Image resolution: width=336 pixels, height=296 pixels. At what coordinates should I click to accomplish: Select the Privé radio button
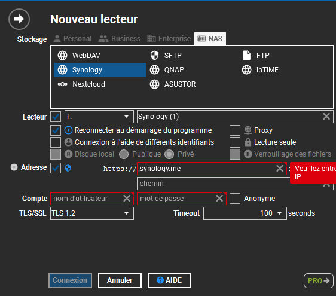click(169, 154)
